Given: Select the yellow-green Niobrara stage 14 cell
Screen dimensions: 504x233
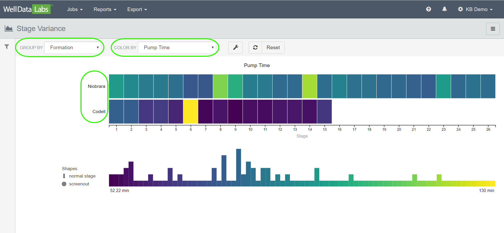Looking at the screenshot, I should (309, 86).
